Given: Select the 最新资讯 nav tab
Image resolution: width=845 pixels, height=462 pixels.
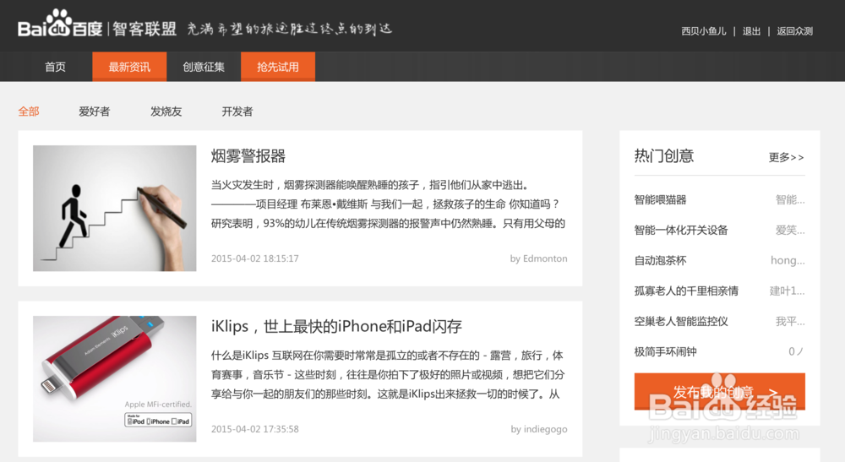Looking at the screenshot, I should pyautogui.click(x=129, y=67).
